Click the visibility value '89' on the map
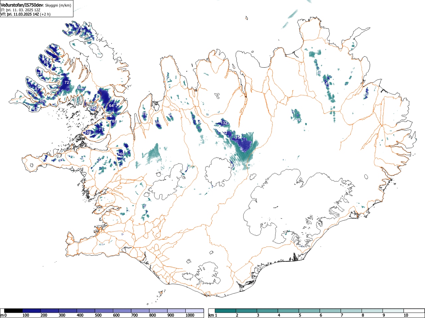 coord(144,113)
